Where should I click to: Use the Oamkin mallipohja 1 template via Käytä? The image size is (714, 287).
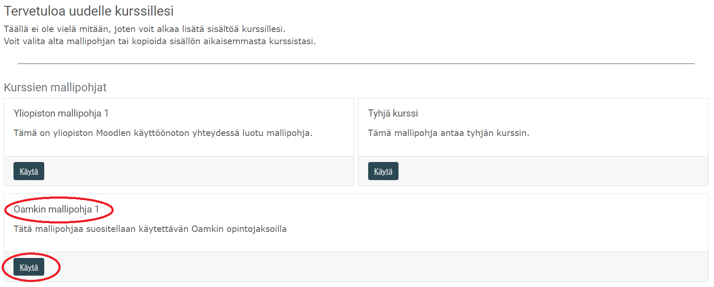click(29, 267)
